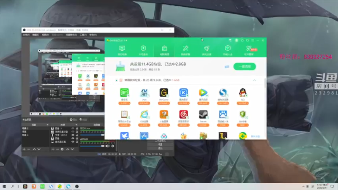
Task: Lock the 图像 3 source in OBS
Action: tap(77, 128)
